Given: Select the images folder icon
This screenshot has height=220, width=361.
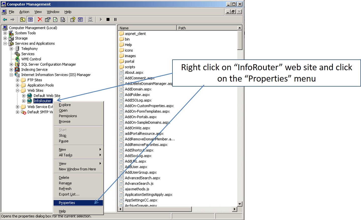Looking at the screenshot, I should pyautogui.click(x=122, y=56).
